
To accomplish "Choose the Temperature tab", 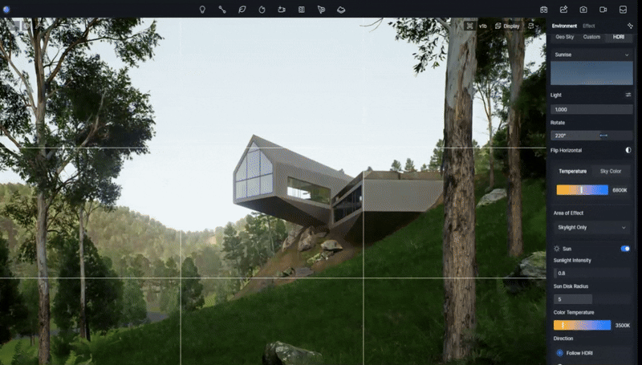I will 572,172.
